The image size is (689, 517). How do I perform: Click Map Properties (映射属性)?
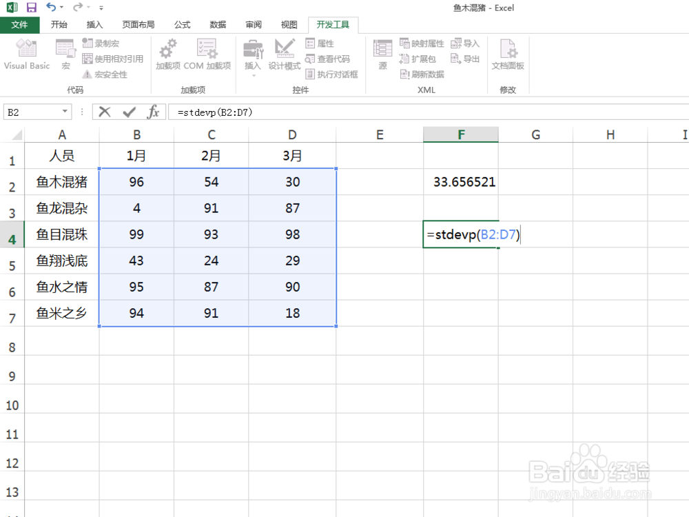point(422,43)
